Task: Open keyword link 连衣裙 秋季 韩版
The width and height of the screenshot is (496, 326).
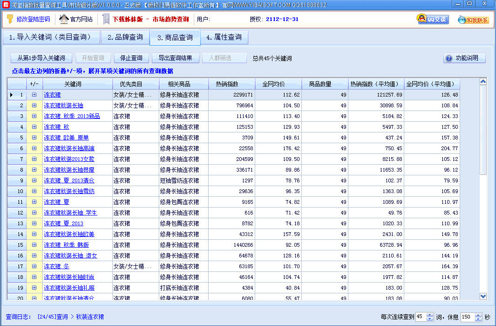Action: coord(67,245)
